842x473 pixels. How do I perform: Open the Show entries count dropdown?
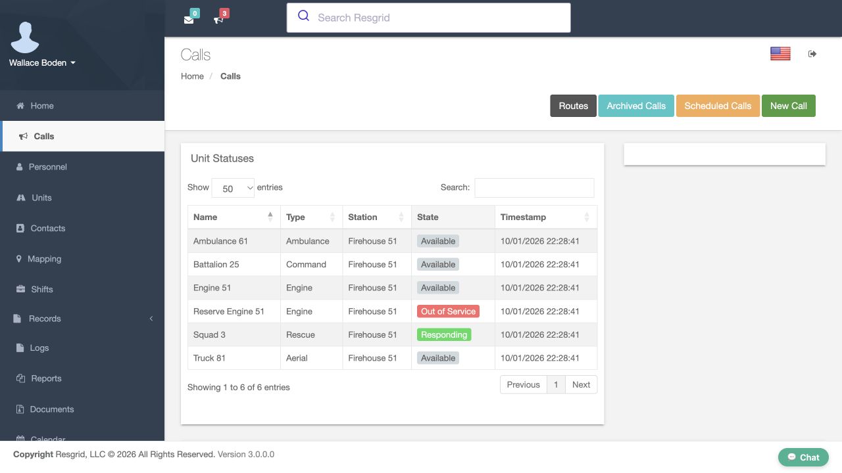click(233, 188)
